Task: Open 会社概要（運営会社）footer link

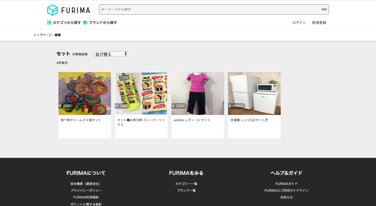Action: 86,184
